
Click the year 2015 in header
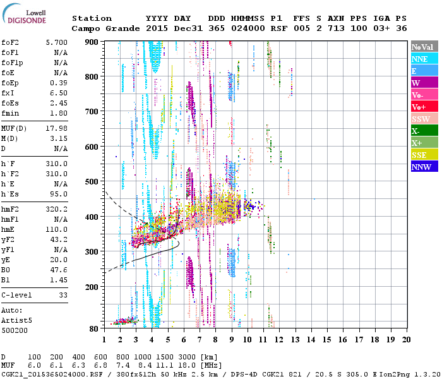[x=157, y=28]
